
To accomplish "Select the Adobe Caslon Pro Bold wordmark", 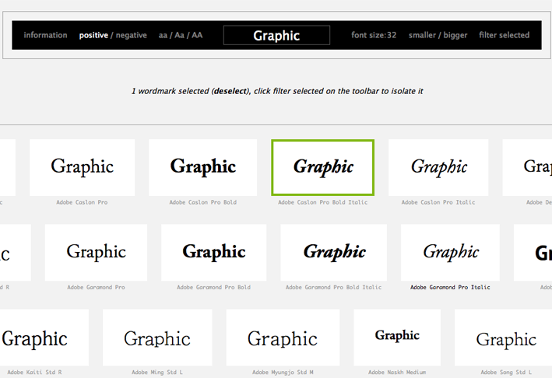I will tap(202, 167).
